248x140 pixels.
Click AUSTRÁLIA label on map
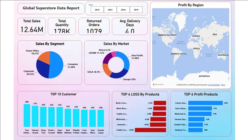[x=223, y=55]
